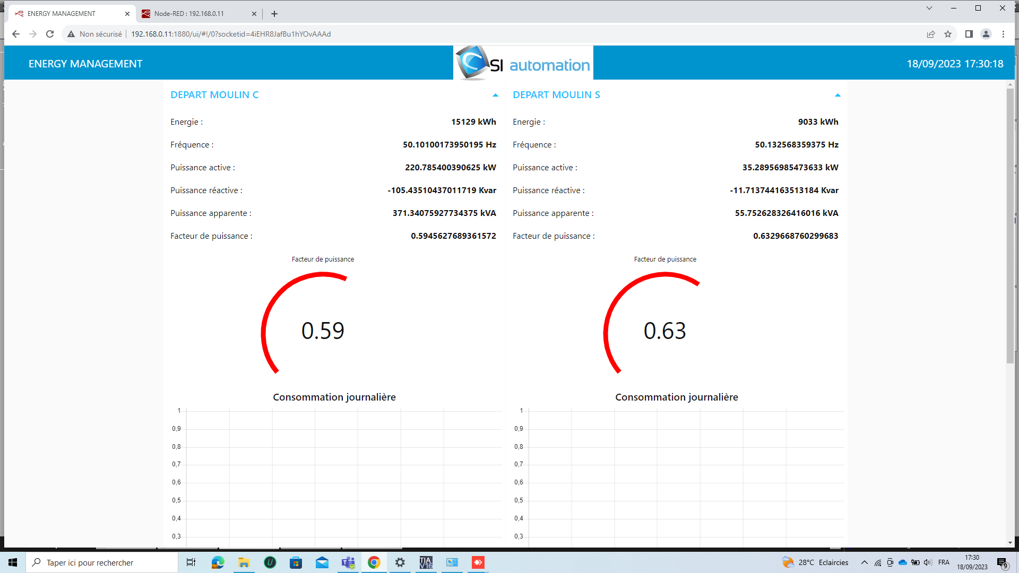The height and width of the screenshot is (573, 1019).
Task: Bookmark page with the star icon
Action: [948, 34]
